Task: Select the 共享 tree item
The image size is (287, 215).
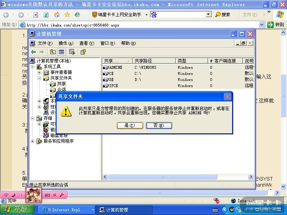Action: (61, 84)
